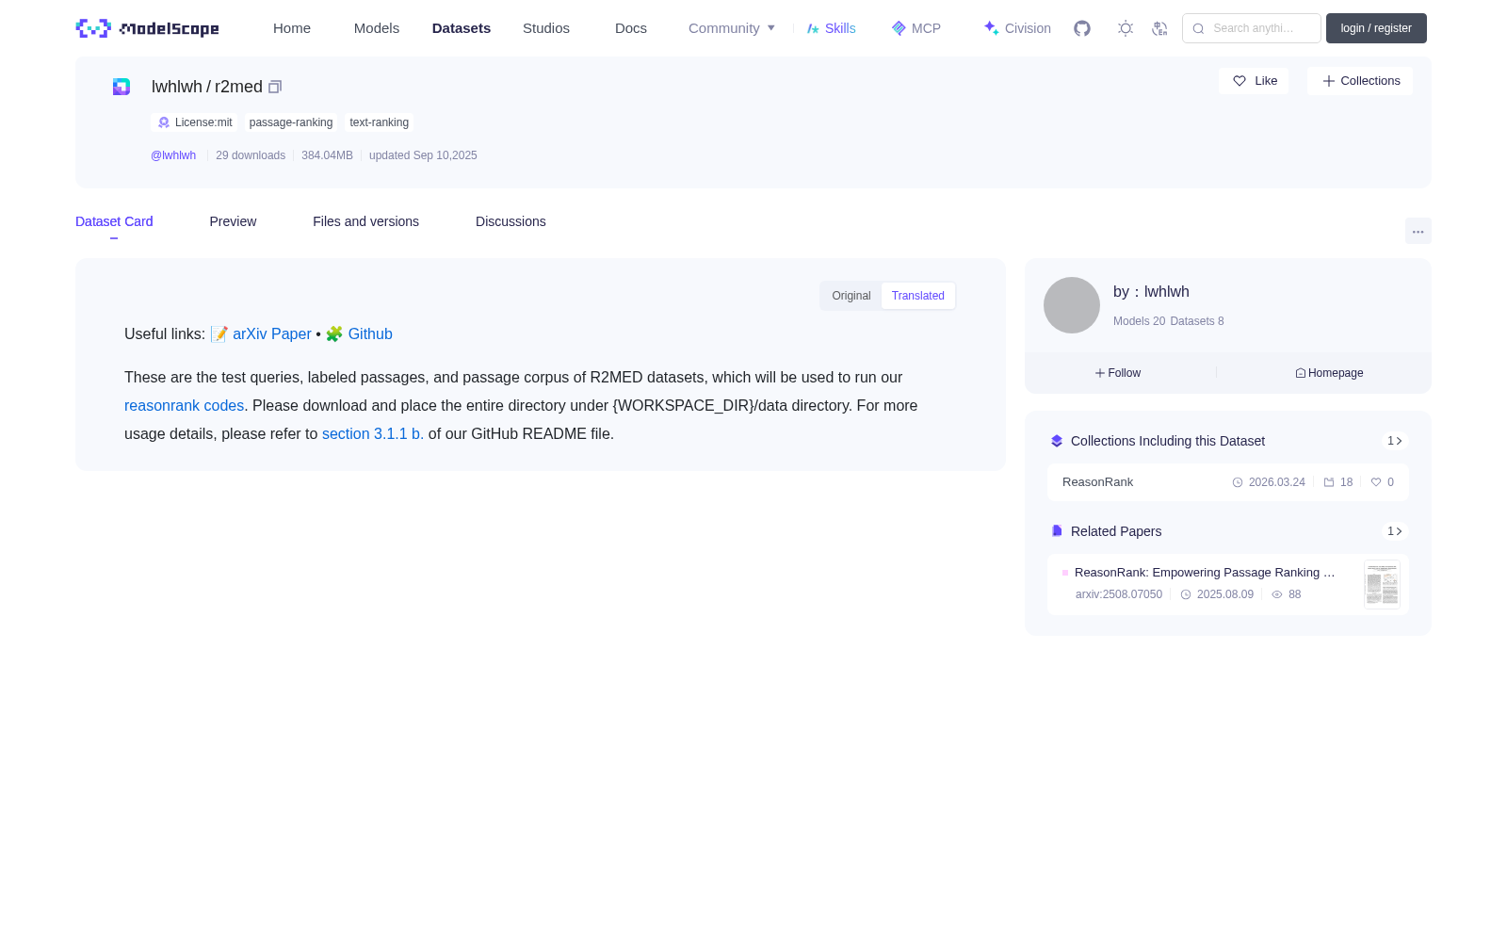Expand the Community dropdown menu
This screenshot has width=1507, height=942.
coord(732,28)
